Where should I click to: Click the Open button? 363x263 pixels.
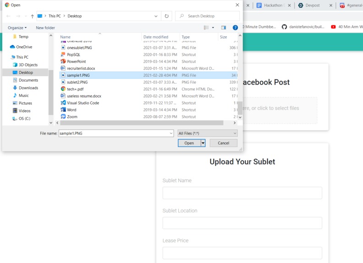tap(189, 143)
